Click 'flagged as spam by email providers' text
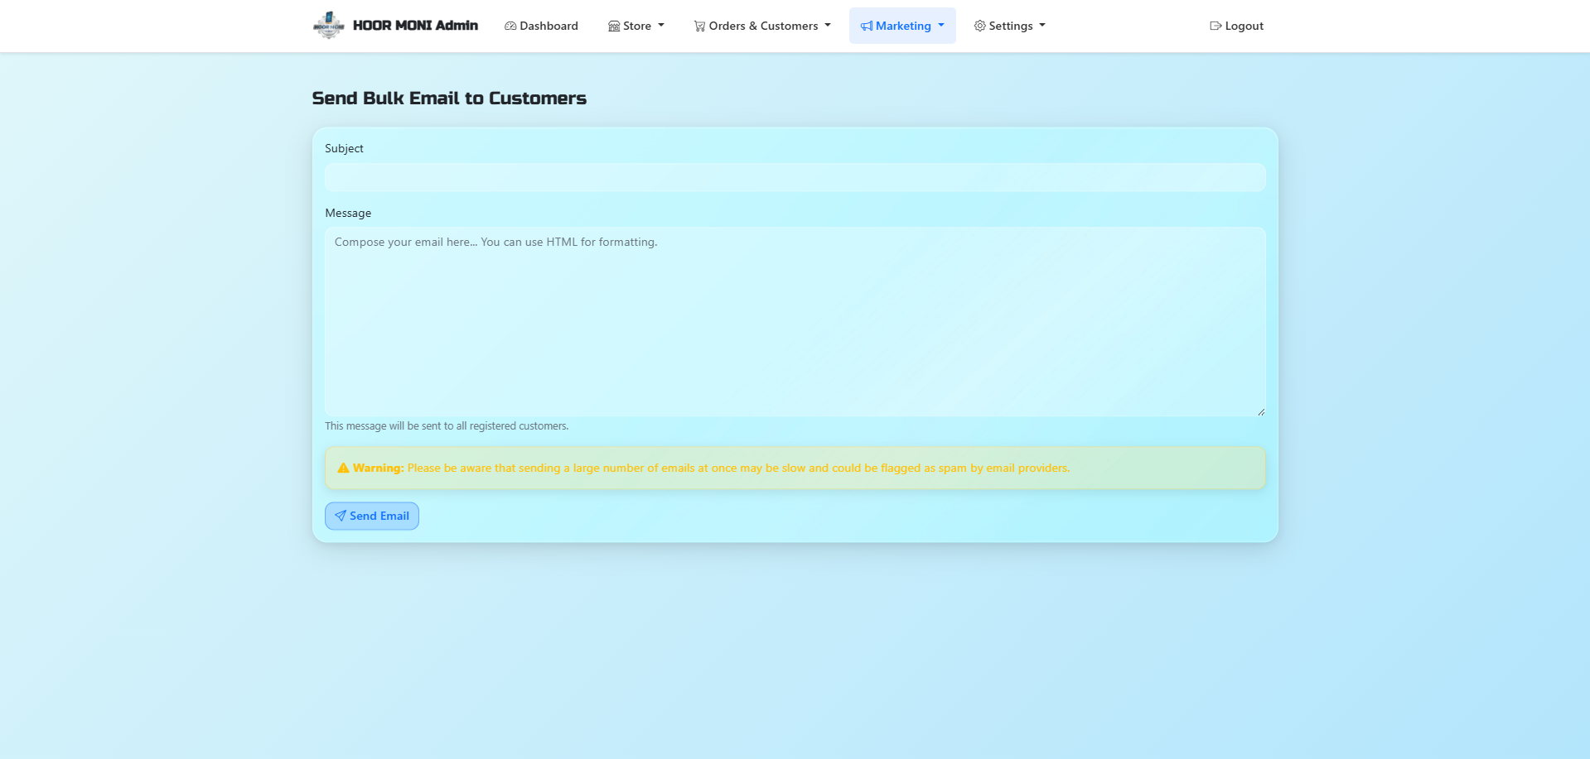The height and width of the screenshot is (759, 1590). (975, 468)
